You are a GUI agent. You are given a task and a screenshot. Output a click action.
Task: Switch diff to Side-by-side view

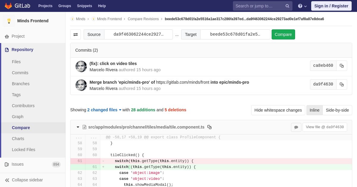(337, 110)
